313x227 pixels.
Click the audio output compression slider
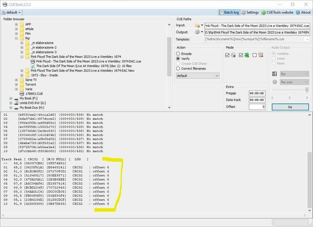pos(290,90)
